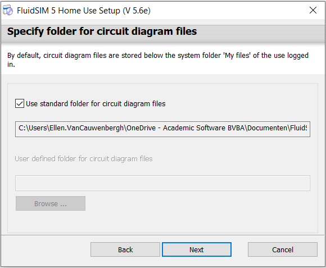Screen dimensions: 326x268
Task: Cancel the FluidSIM installation
Action: [x=283, y=249]
